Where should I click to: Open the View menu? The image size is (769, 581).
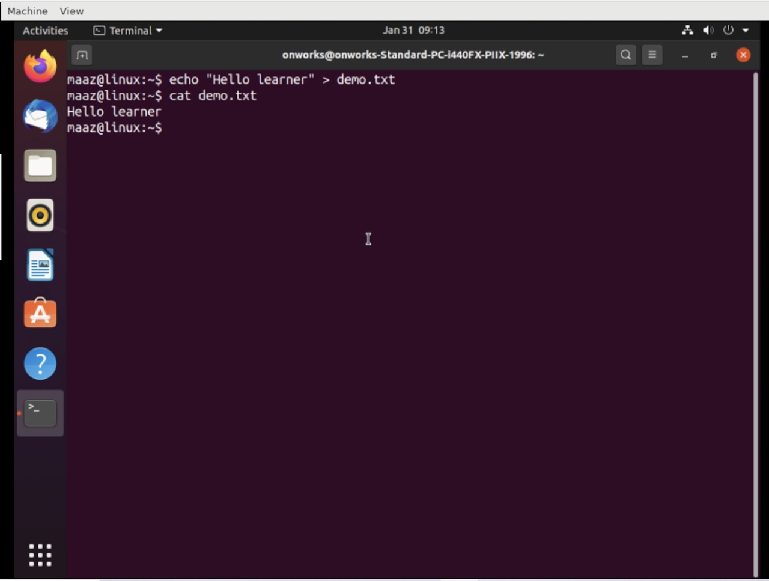(71, 11)
